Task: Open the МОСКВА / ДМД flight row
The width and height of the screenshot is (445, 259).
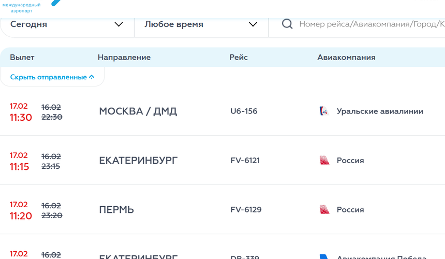Action: (138, 111)
